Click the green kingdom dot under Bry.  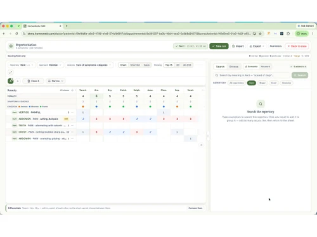(110, 107)
